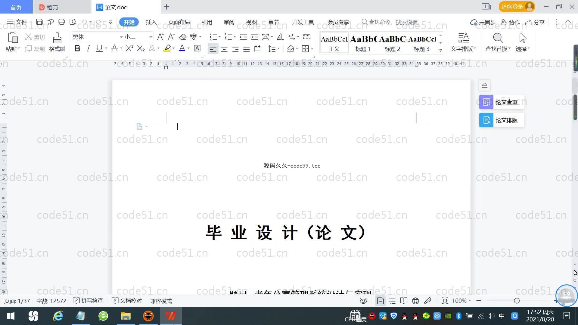The image size is (578, 325).
Task: Toggle eye protection mode icon
Action: (x=363, y=301)
